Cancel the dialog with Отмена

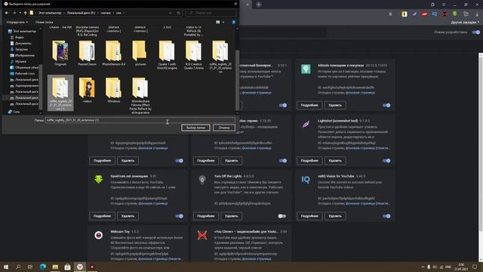[224, 128]
